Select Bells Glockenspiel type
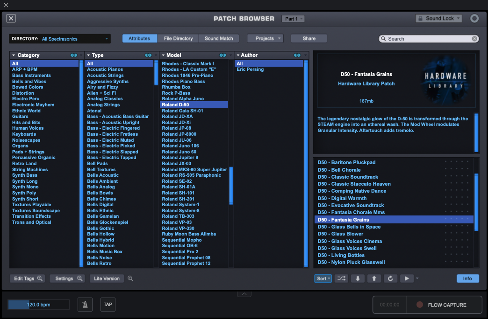This screenshot has width=488, height=319. [108, 222]
